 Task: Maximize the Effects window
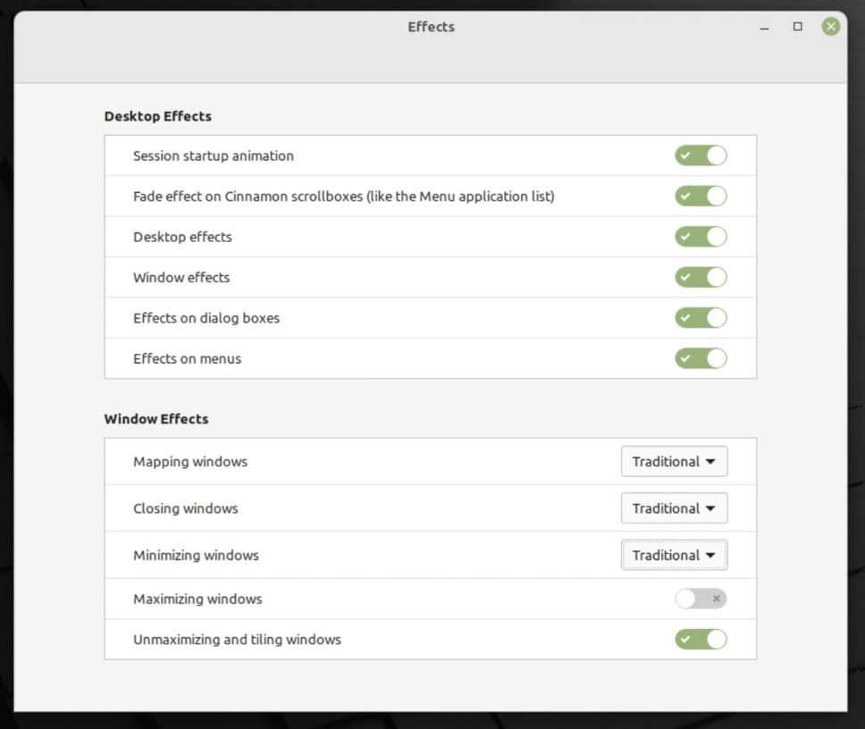click(798, 27)
